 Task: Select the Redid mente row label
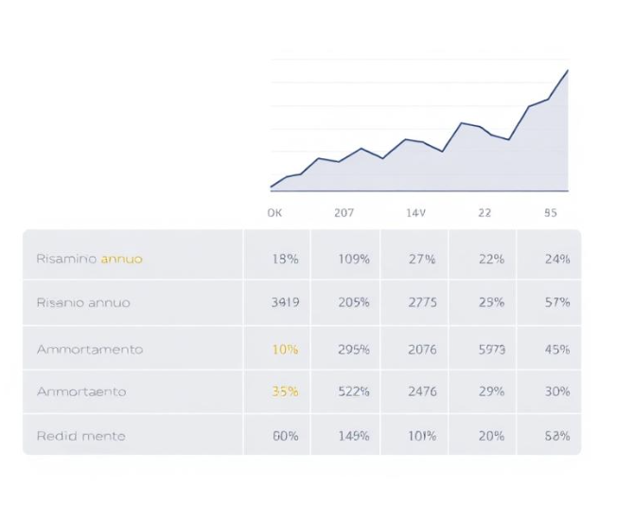81,436
